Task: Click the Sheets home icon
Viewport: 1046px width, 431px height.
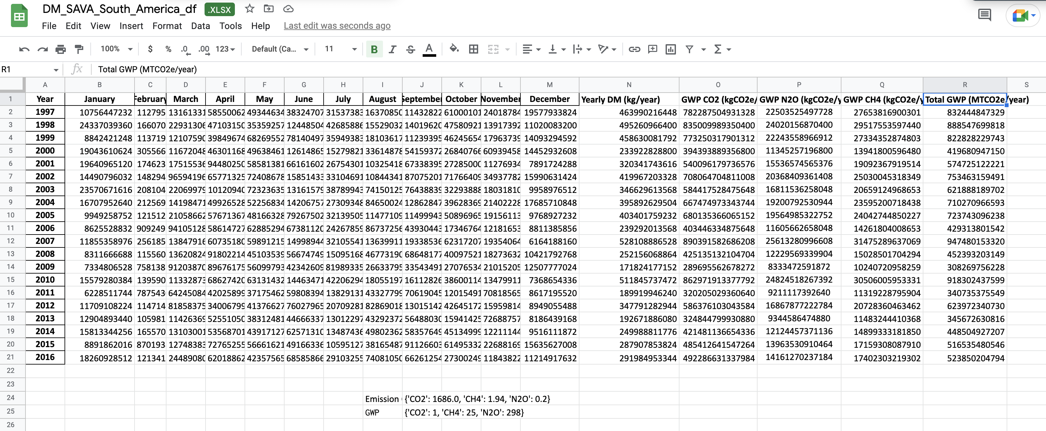Action: click(x=19, y=16)
